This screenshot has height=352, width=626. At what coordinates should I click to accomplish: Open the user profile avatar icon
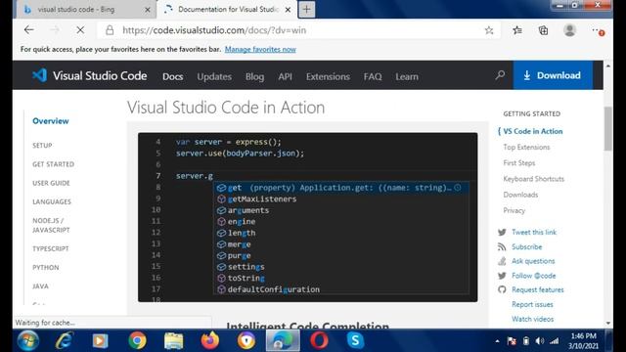coord(569,30)
